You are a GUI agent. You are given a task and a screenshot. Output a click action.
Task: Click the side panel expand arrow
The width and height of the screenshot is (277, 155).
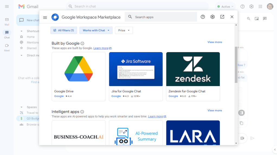tap(275, 150)
